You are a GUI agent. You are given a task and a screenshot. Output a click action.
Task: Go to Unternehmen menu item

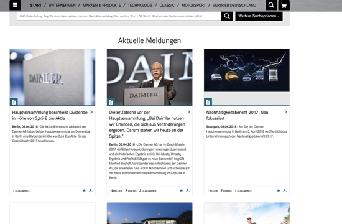click(x=62, y=5)
